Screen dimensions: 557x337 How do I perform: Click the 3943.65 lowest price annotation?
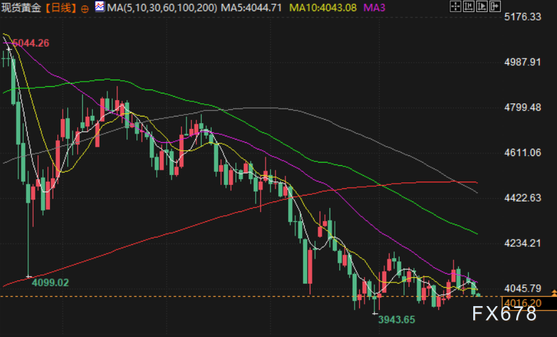click(x=396, y=320)
